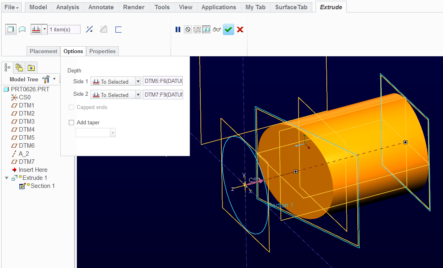Viewport: 443px width, 268px height.
Task: Select the solid extrude icon
Action: click(x=11, y=29)
